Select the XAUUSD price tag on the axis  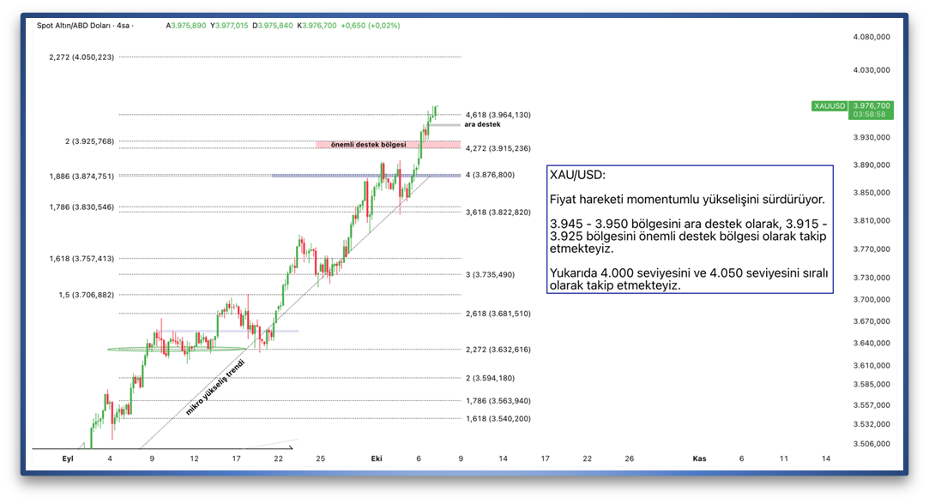[x=830, y=106]
